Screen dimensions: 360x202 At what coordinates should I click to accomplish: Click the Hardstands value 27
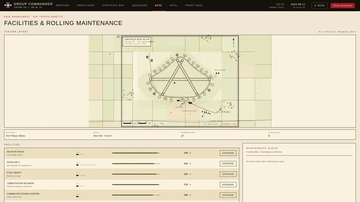click(182, 136)
